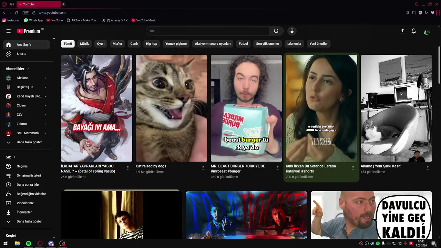
Task: Select the Mix'ler filter chip
Action: pos(117,44)
